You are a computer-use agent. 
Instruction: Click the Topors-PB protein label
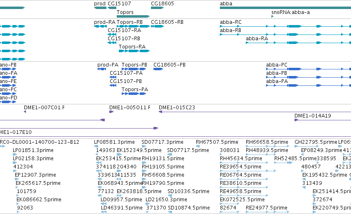134,65
